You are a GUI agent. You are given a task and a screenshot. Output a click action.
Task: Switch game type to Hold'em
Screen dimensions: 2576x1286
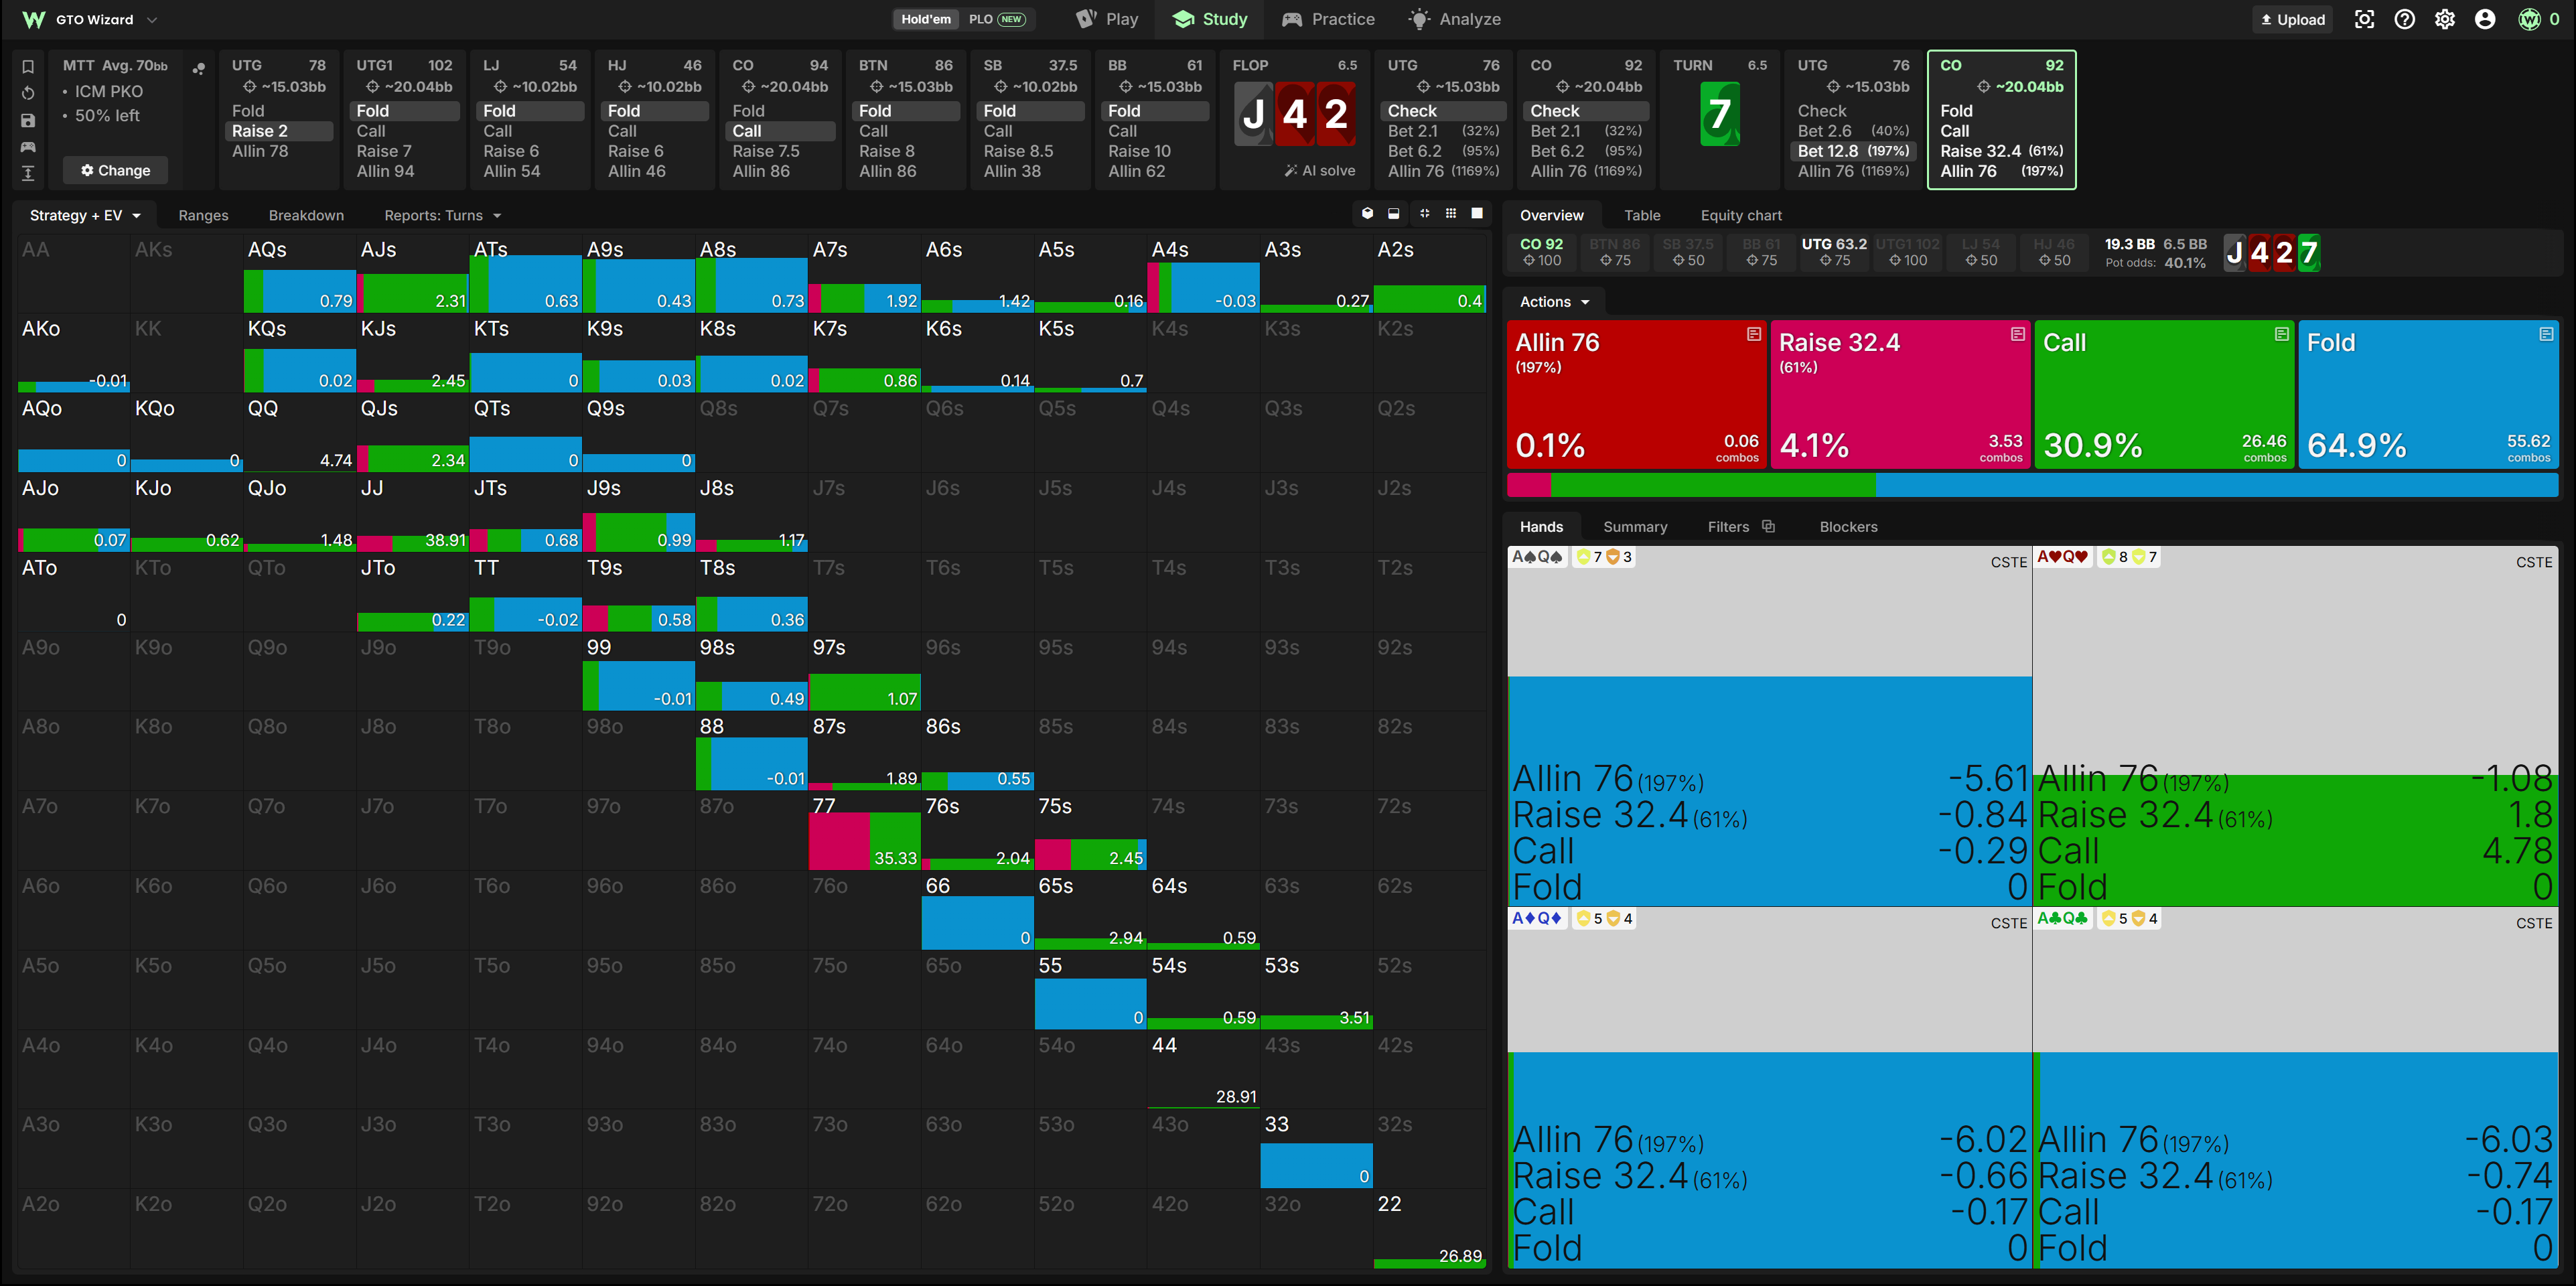click(925, 19)
